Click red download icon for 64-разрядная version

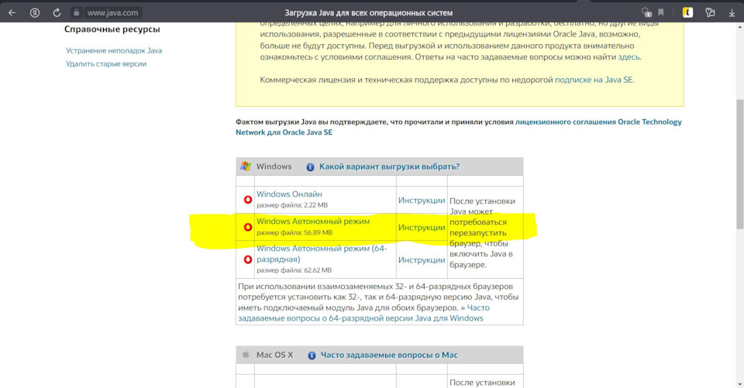pos(248,259)
